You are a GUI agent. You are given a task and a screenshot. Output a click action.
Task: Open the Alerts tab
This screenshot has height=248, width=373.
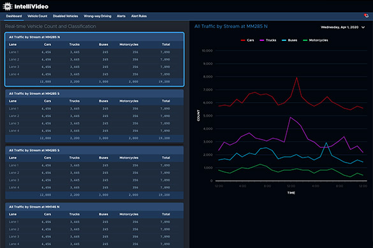pos(121,16)
